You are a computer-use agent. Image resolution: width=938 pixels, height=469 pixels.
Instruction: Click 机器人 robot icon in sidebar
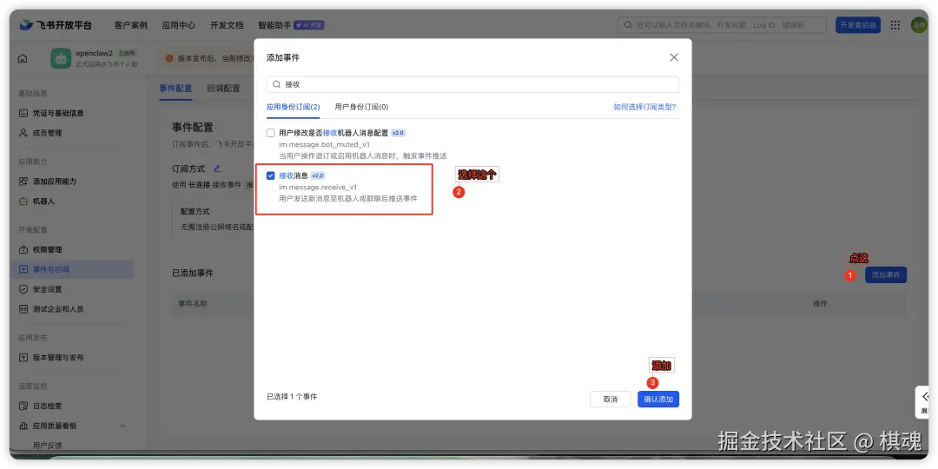point(23,201)
